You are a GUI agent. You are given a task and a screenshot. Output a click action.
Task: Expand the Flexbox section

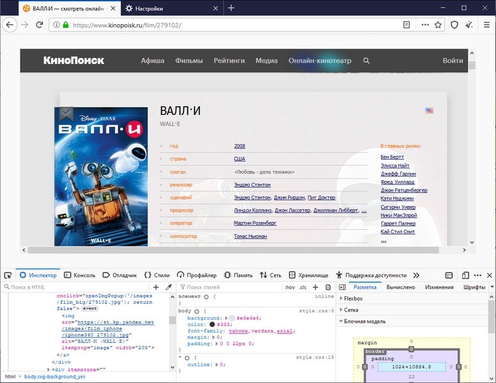[353, 298]
